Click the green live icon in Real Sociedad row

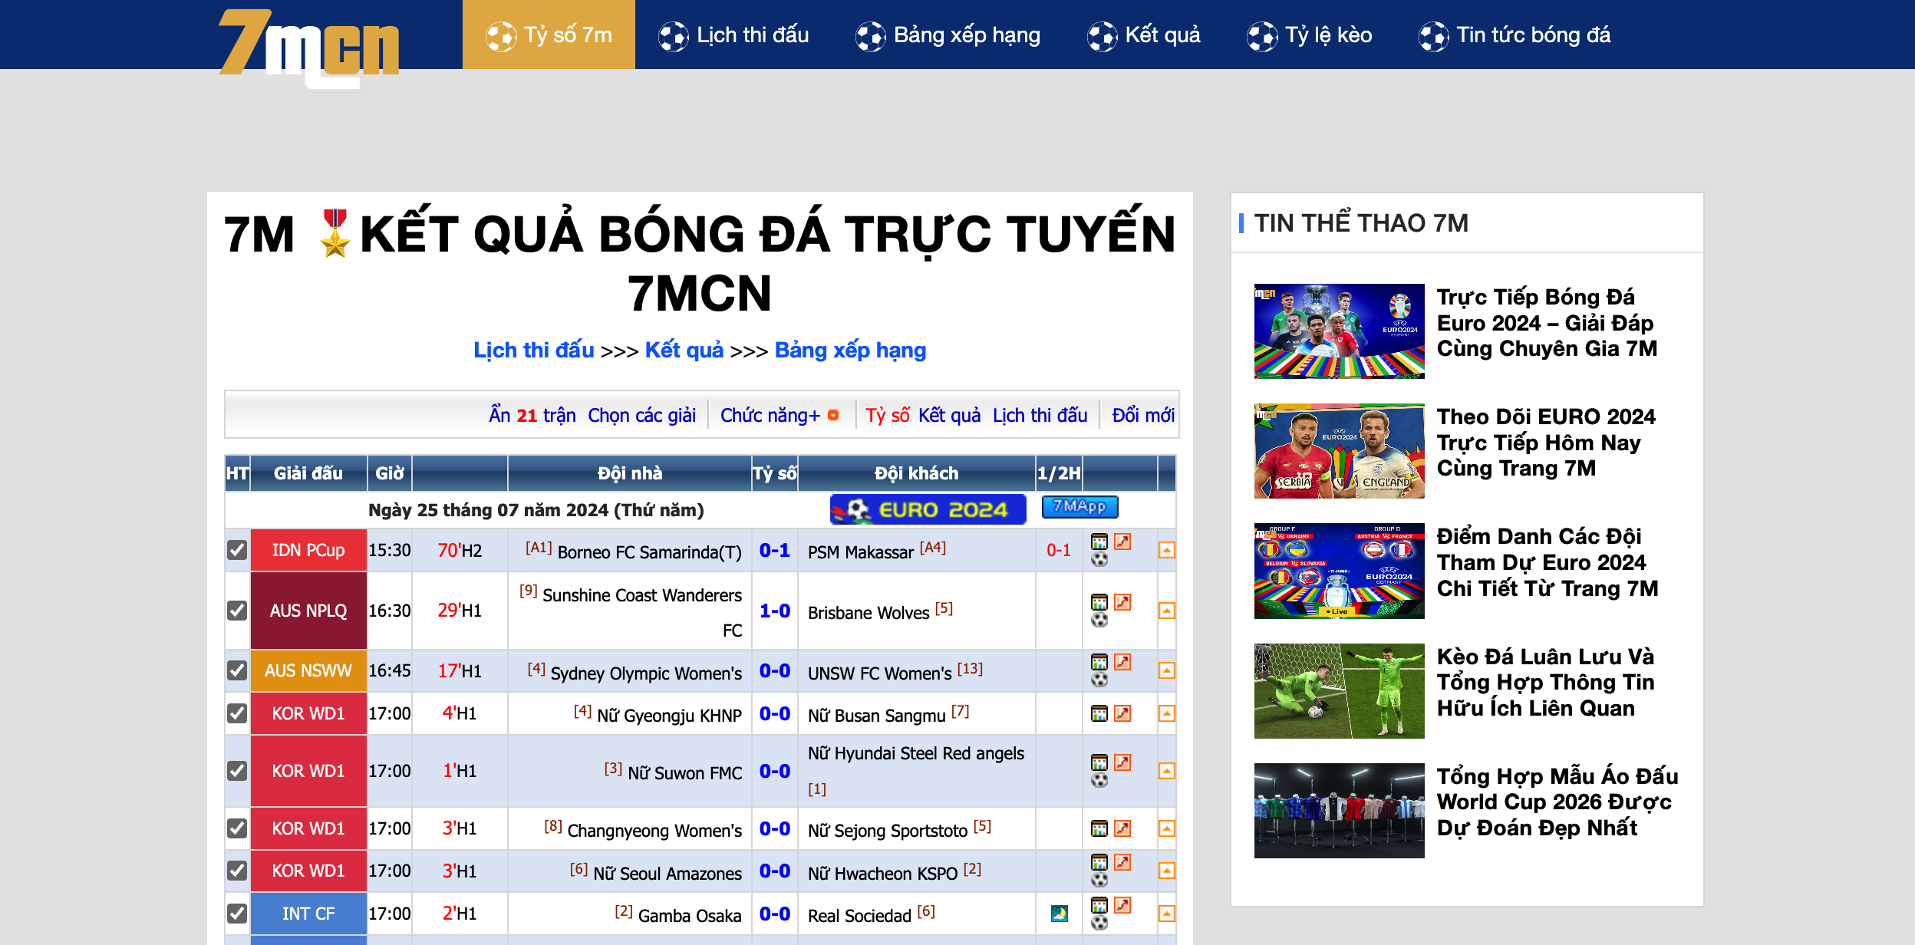[1059, 913]
